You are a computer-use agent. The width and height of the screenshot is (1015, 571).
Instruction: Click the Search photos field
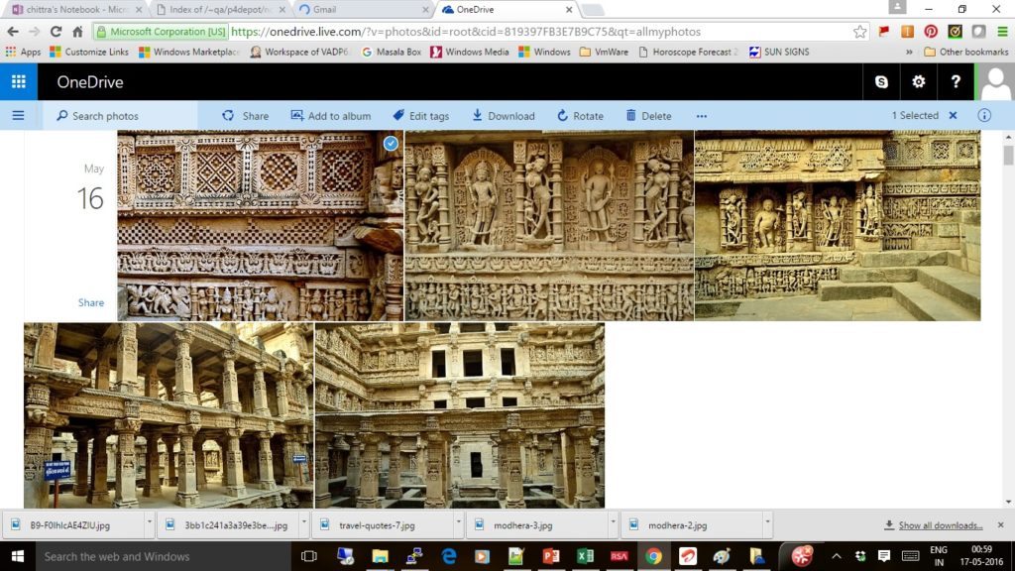(129, 116)
